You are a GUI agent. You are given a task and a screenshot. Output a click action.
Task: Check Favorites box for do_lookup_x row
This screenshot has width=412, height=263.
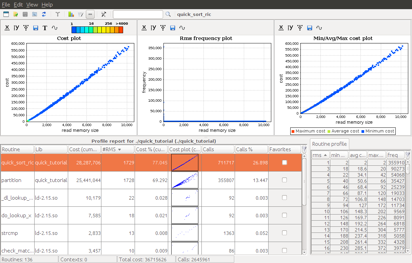coord(285,215)
